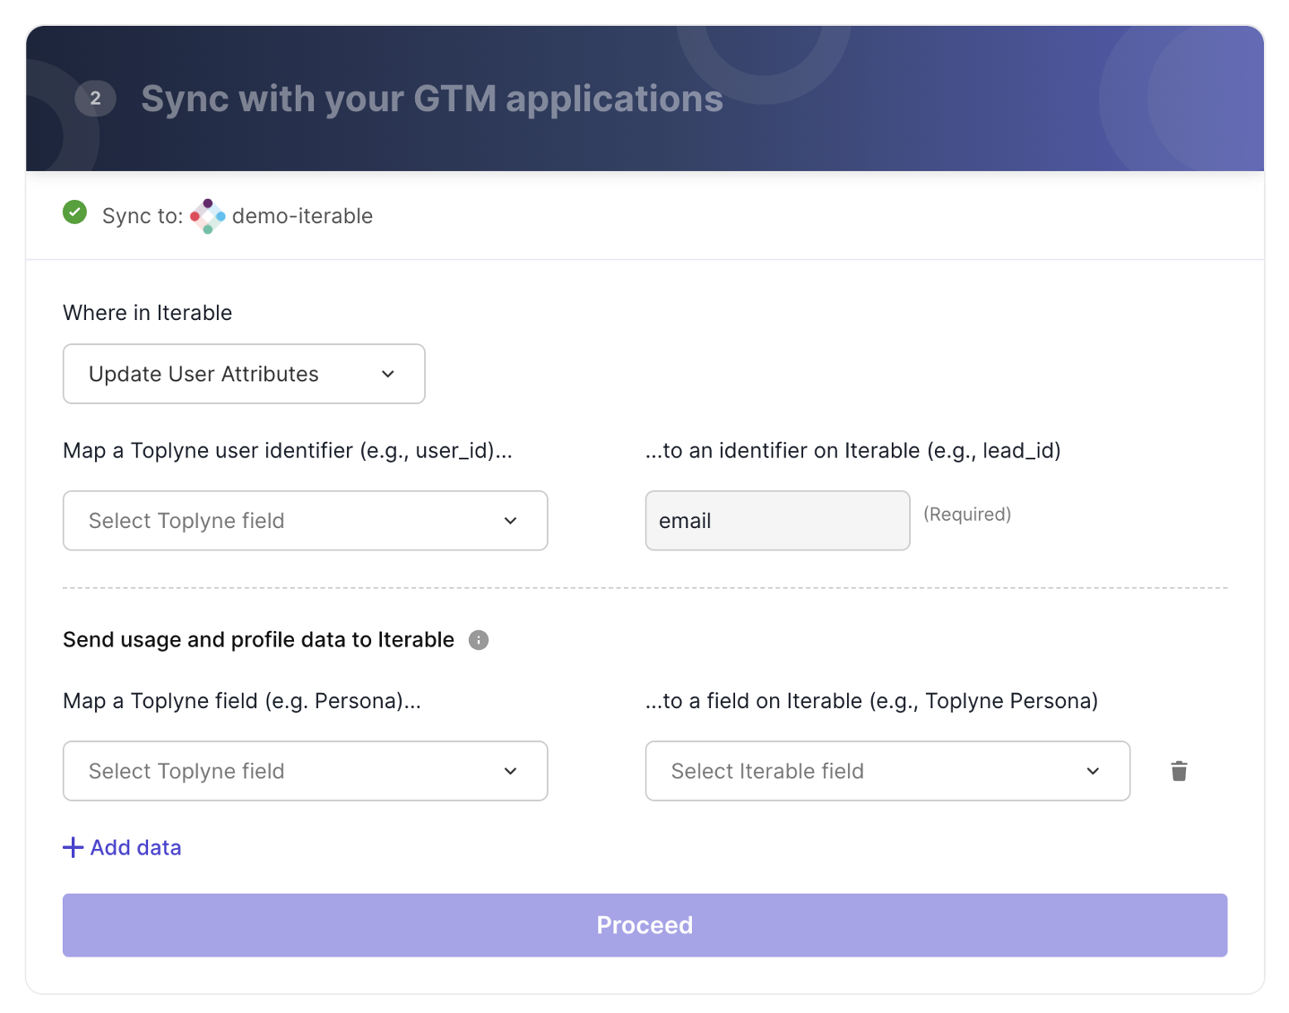
Task: Click the Where in Iterable label
Action: [x=147, y=313]
